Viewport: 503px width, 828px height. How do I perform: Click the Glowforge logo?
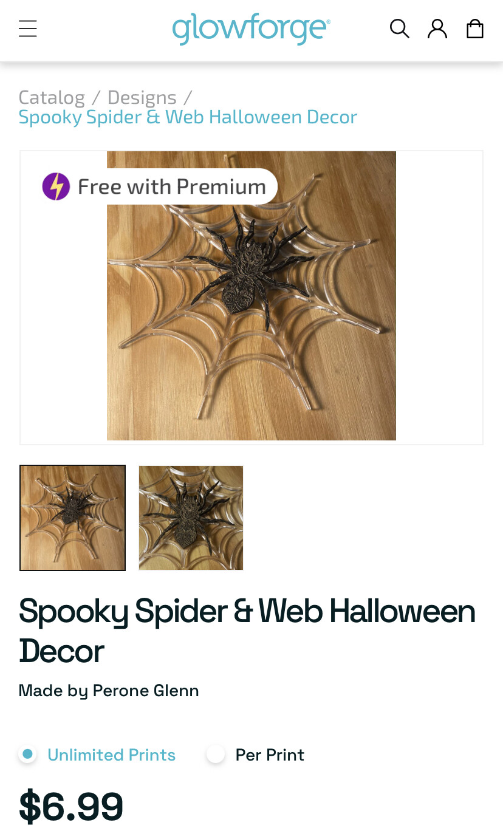[251, 29]
